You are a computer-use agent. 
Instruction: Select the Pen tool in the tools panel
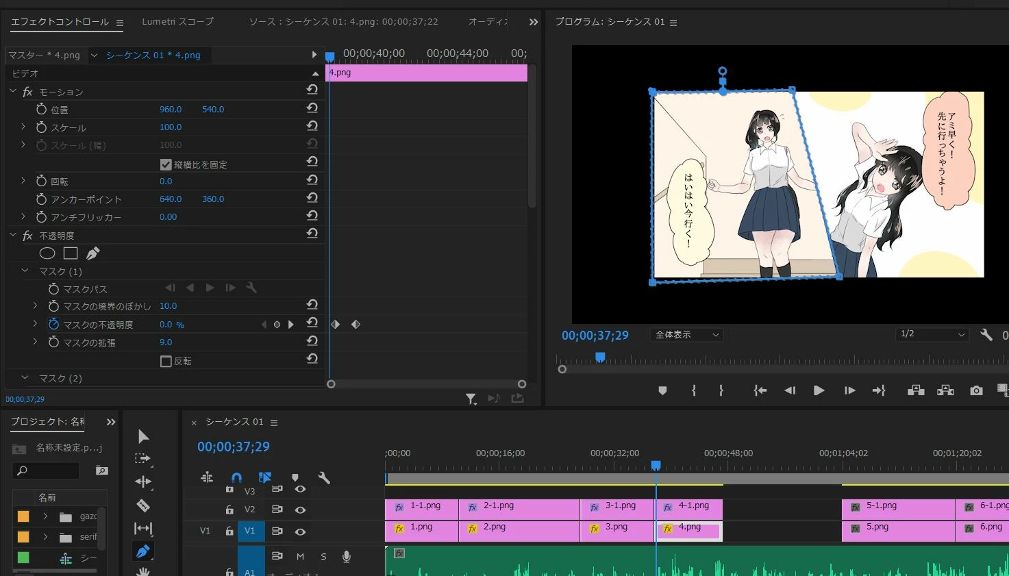[143, 551]
